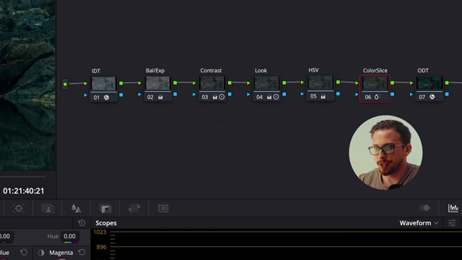Select node 02 Bal/Exp thumbnail

157,84
